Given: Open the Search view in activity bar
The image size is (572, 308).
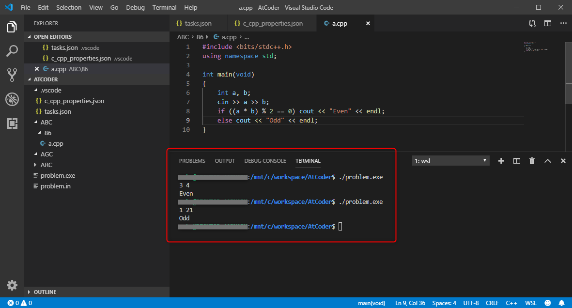Looking at the screenshot, I should (12, 51).
